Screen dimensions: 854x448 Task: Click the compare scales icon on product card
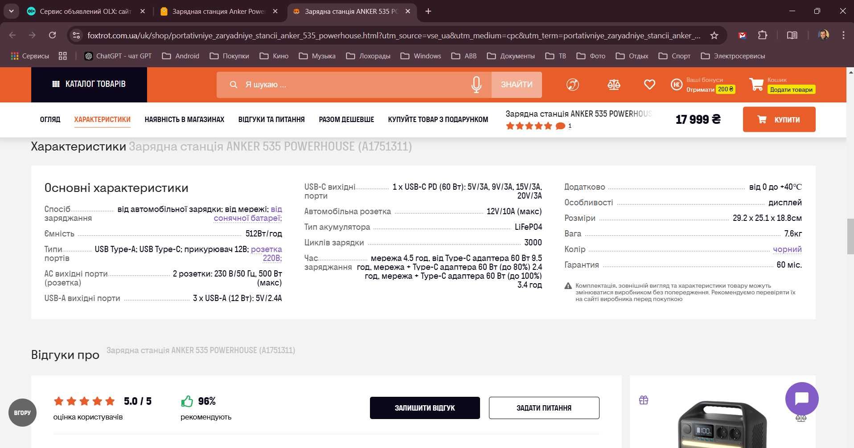[801, 418]
